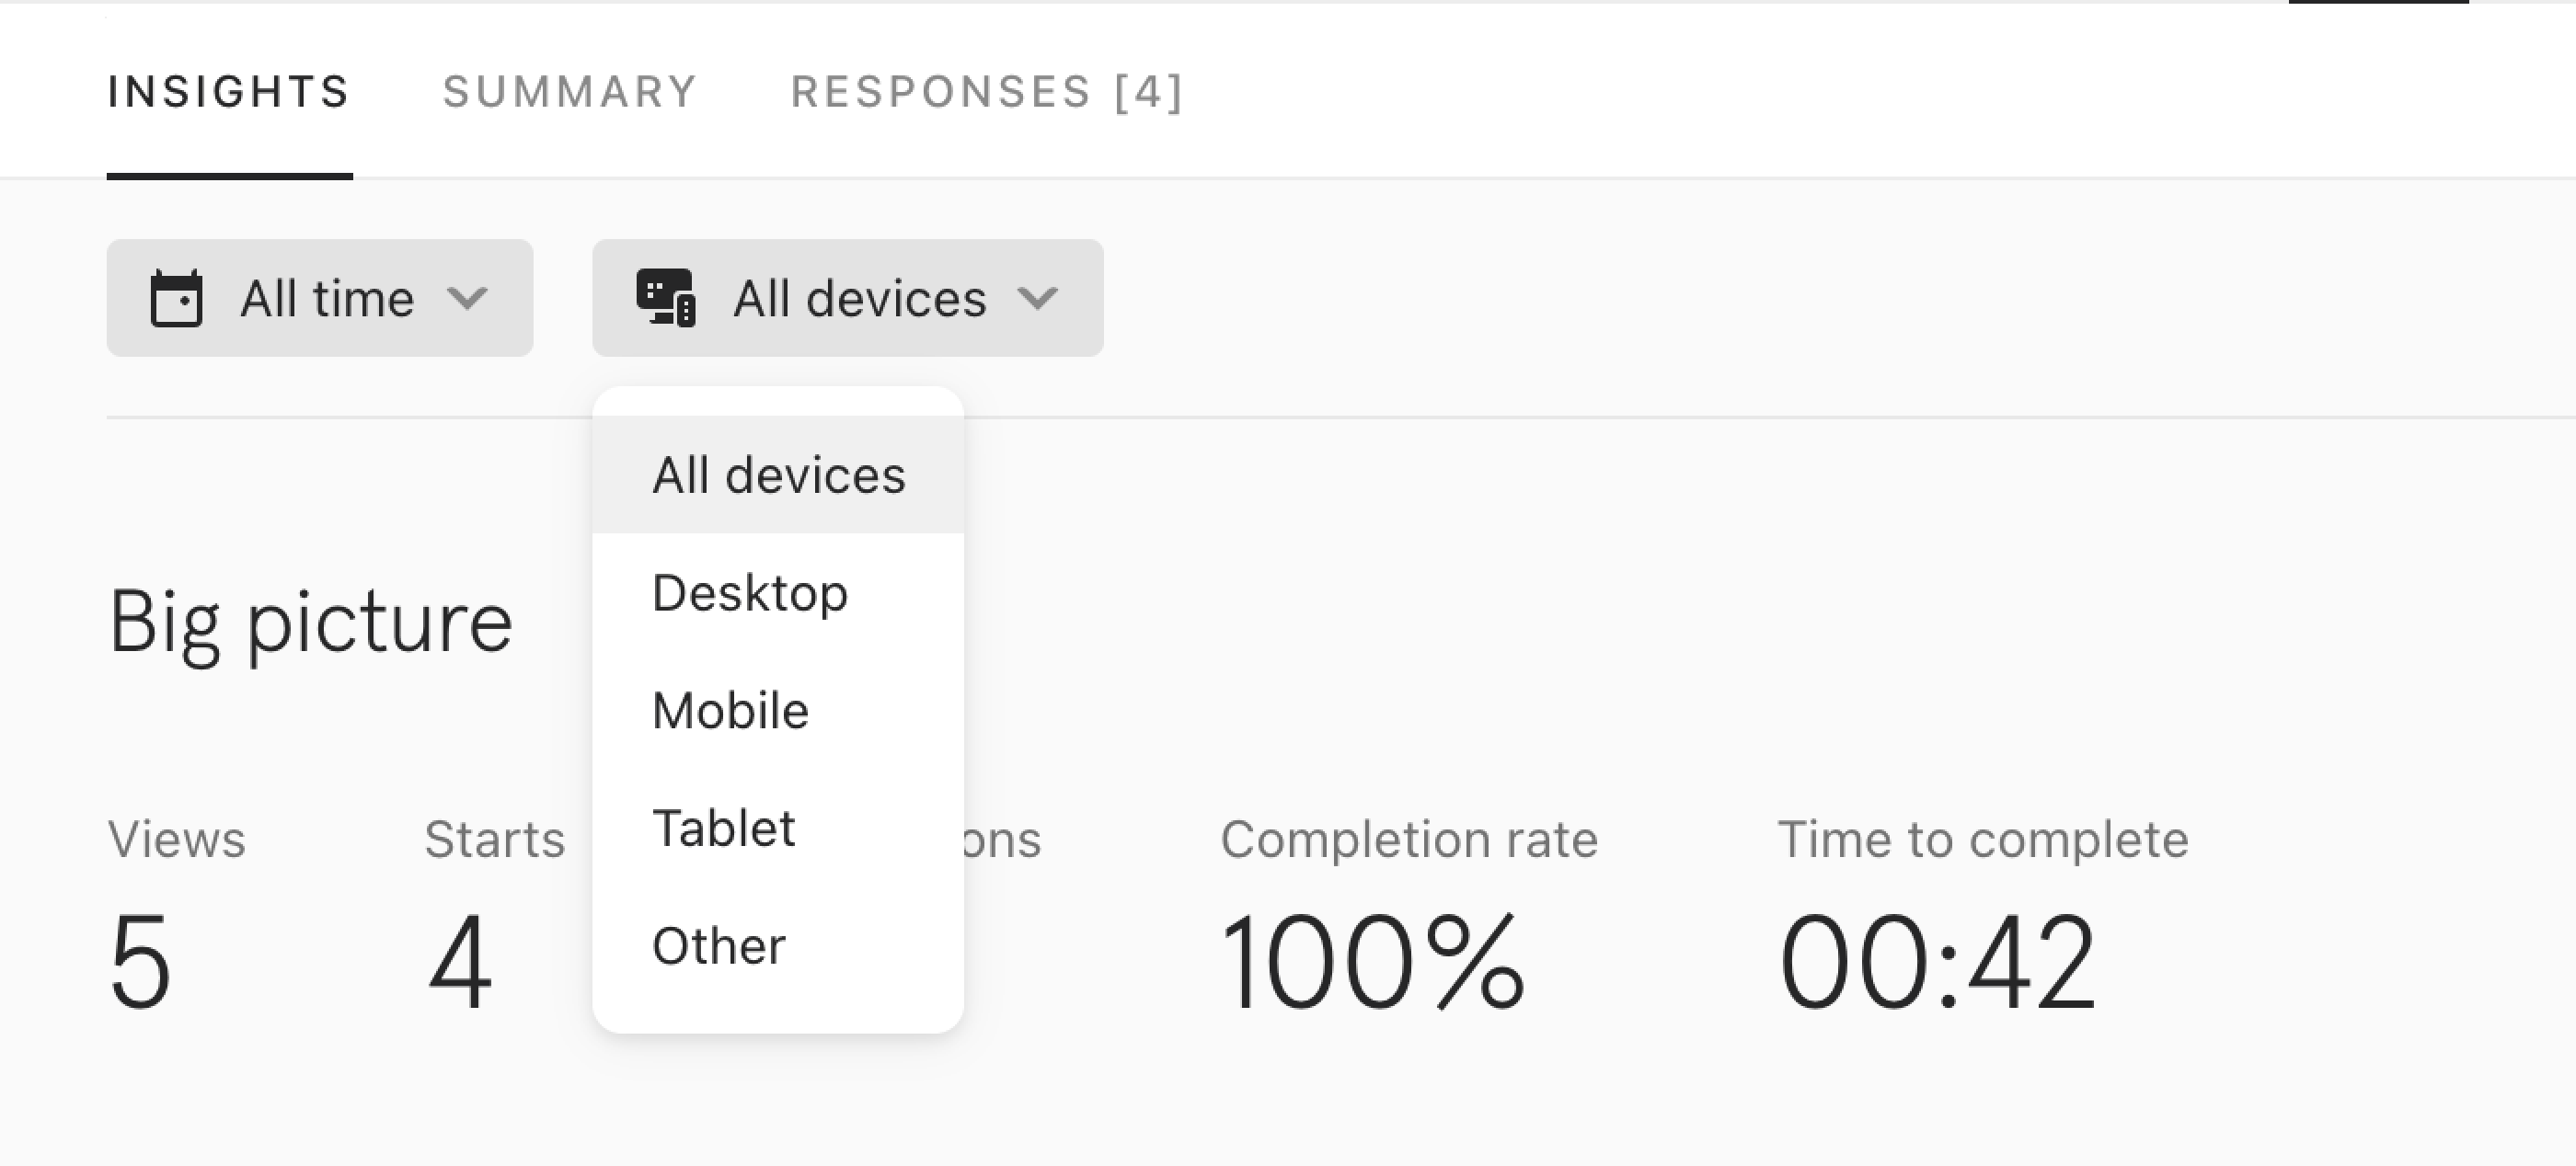2576x1166 pixels.
Task: Click the 100% completion rate value
Action: coord(1373,962)
